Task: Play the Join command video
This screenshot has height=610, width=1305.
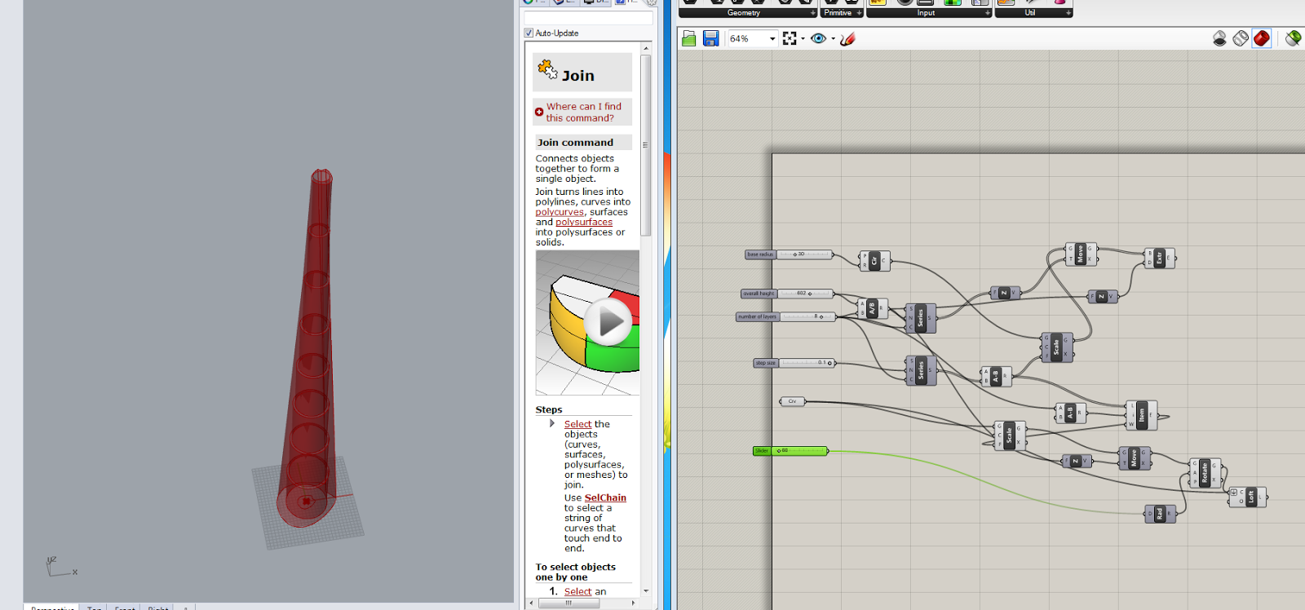Action: pos(608,323)
